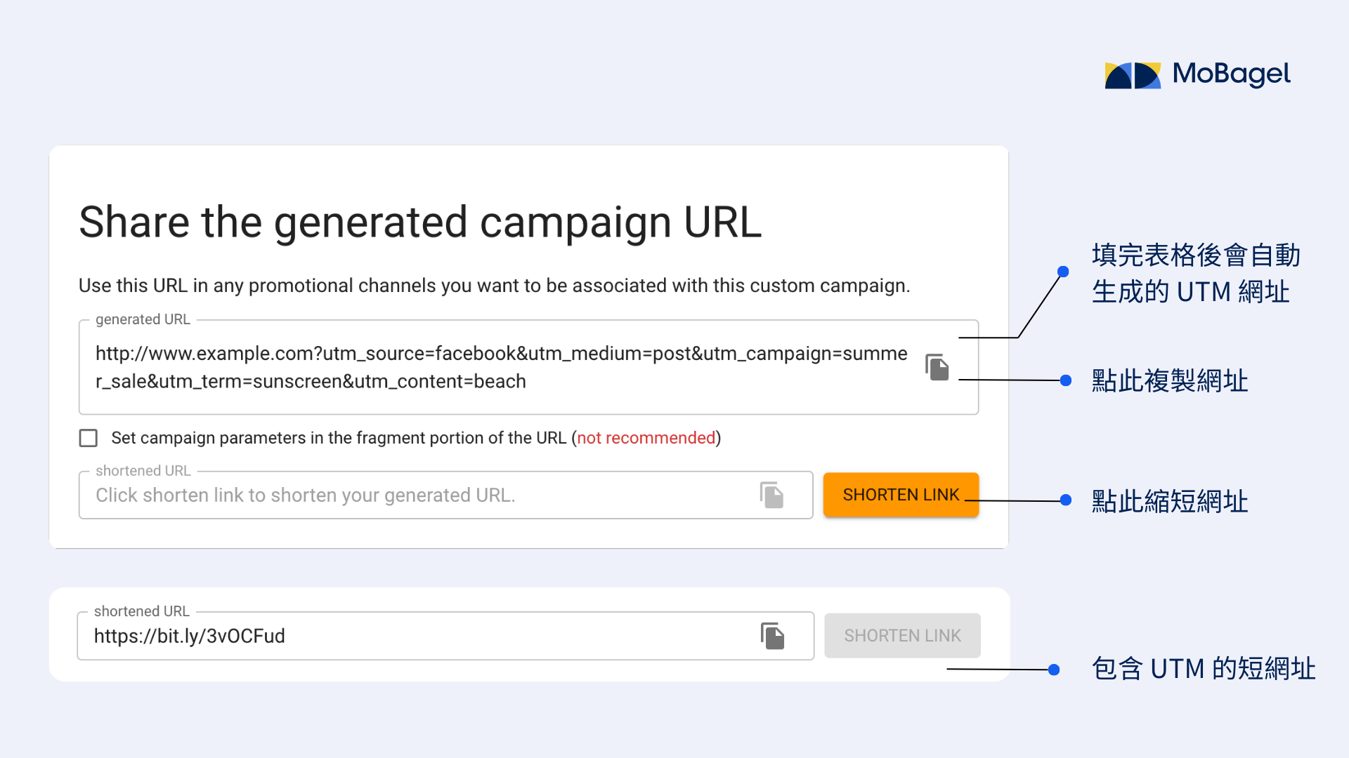Click the blue dot beside 點此縮短網址
This screenshot has height=758, width=1349.
click(x=1066, y=500)
